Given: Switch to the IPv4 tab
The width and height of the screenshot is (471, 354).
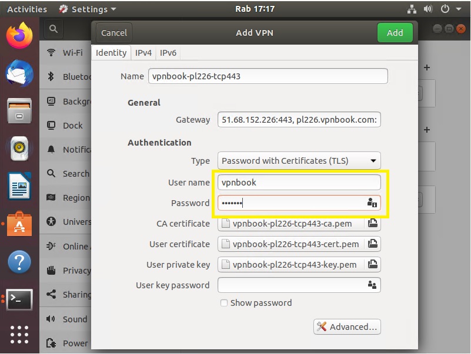Looking at the screenshot, I should pyautogui.click(x=143, y=53).
